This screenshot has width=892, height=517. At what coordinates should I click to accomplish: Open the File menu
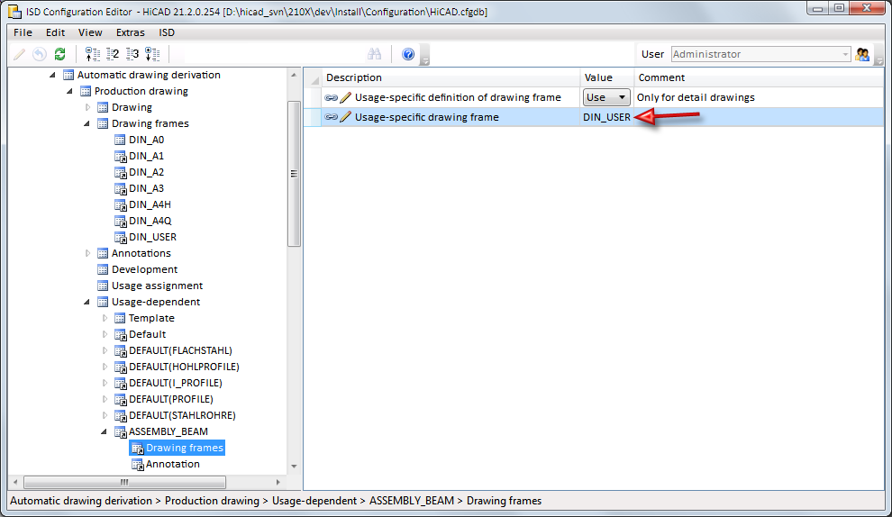pyautogui.click(x=23, y=32)
